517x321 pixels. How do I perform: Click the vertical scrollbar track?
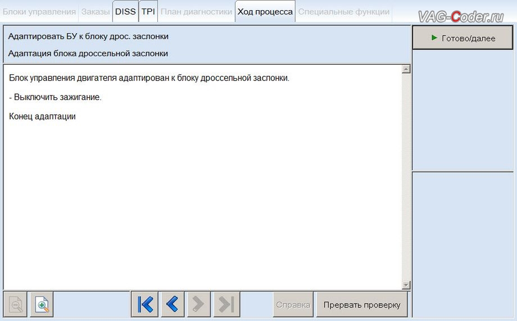pyautogui.click(x=406, y=177)
